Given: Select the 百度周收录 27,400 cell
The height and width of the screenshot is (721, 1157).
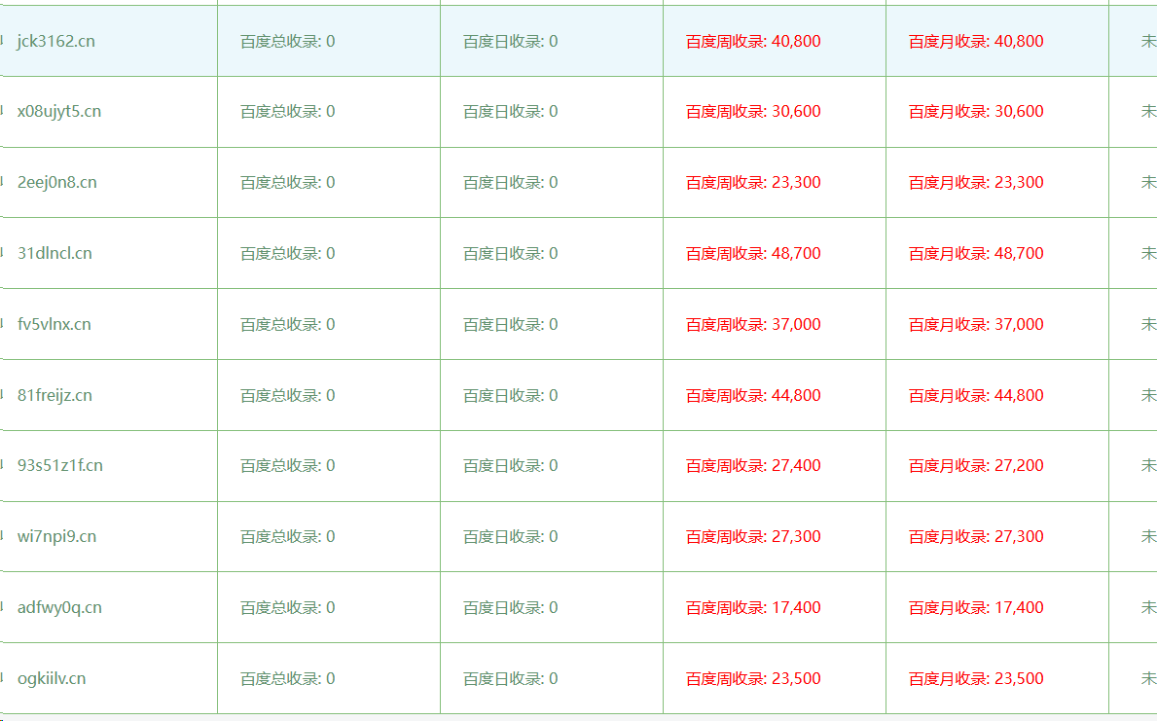Looking at the screenshot, I should [x=753, y=466].
